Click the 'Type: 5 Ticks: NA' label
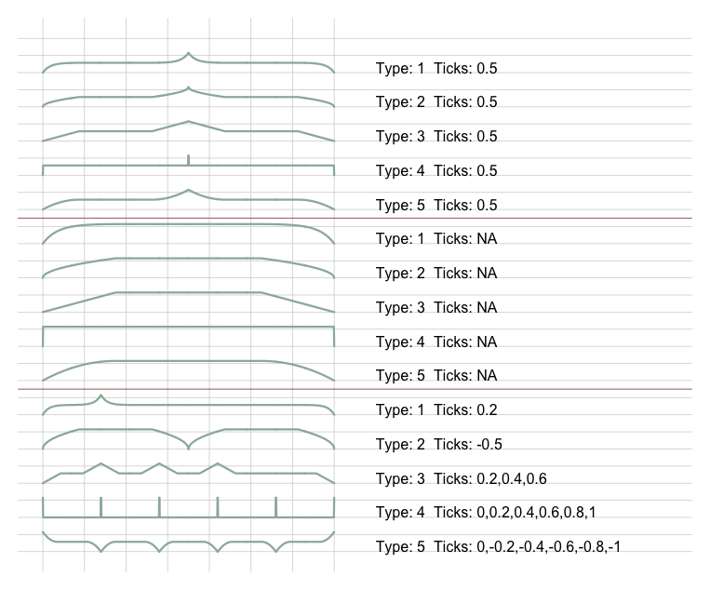710x590 pixels. click(436, 375)
